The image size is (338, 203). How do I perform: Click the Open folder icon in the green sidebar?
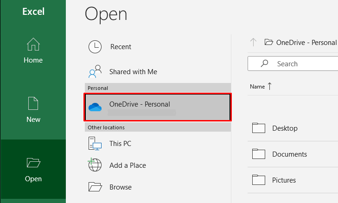(33, 163)
